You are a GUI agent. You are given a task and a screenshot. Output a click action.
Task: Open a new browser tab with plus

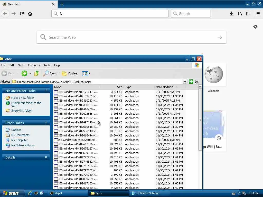pos(62,4)
